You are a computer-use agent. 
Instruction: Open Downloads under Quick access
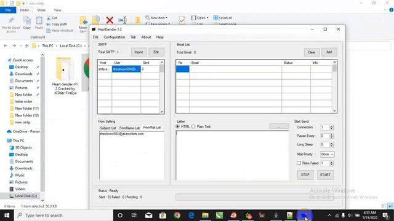click(23, 74)
